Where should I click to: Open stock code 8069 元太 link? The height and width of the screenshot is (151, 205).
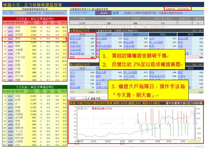(x=10, y=145)
